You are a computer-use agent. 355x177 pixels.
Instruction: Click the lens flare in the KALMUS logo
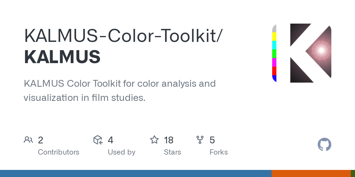coord(321,50)
